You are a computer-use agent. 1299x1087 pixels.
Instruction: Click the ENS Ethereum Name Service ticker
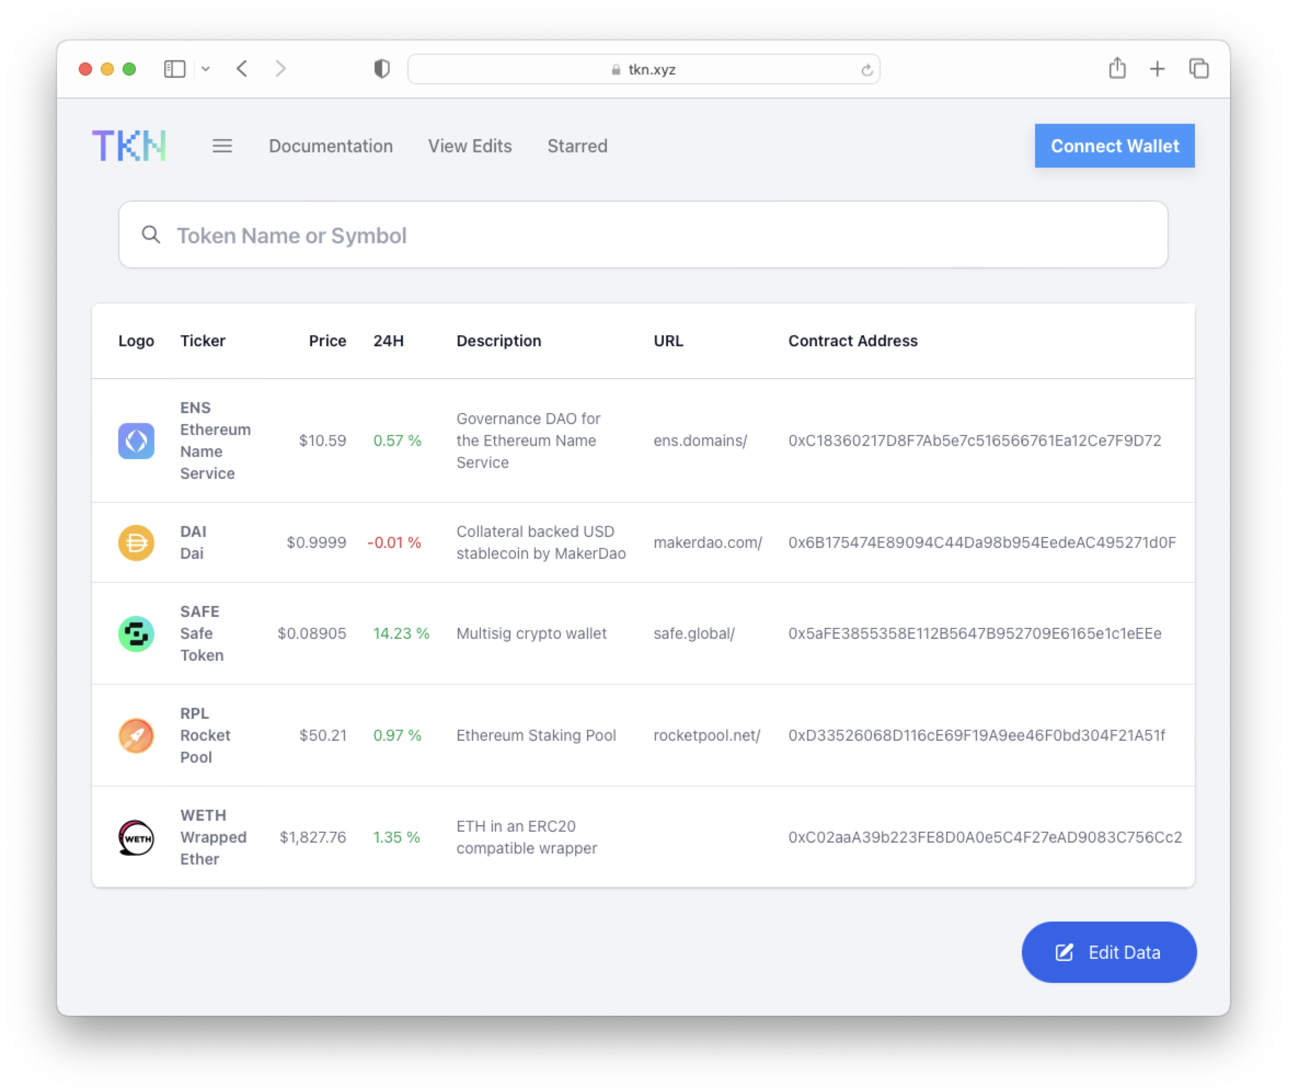coord(215,440)
